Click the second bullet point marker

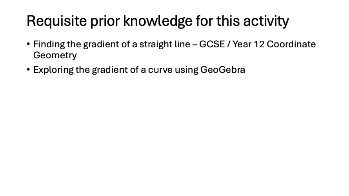tap(29, 70)
